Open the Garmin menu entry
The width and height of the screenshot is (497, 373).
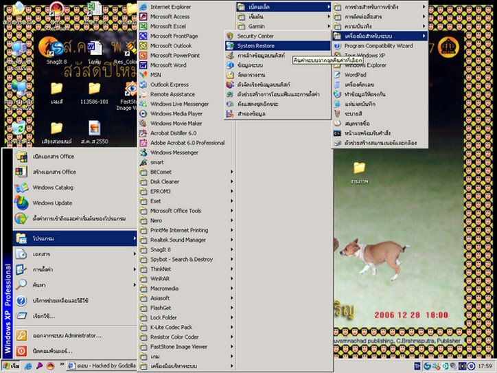coord(284,26)
